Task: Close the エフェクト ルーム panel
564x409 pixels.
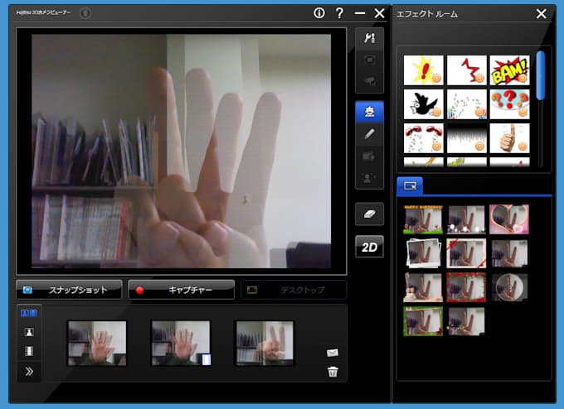Action: (x=541, y=13)
